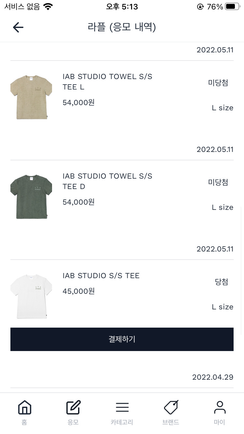
Task: Tap the Wi-Fi status icon
Action: [48, 7]
